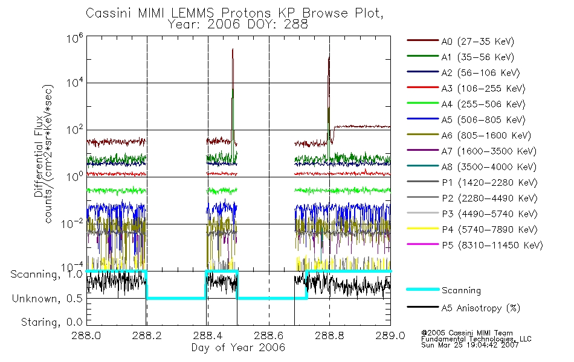Screen dimensions: 574x362
Task: Click the Unknown, 0.5 axis label
Action: coord(47,299)
